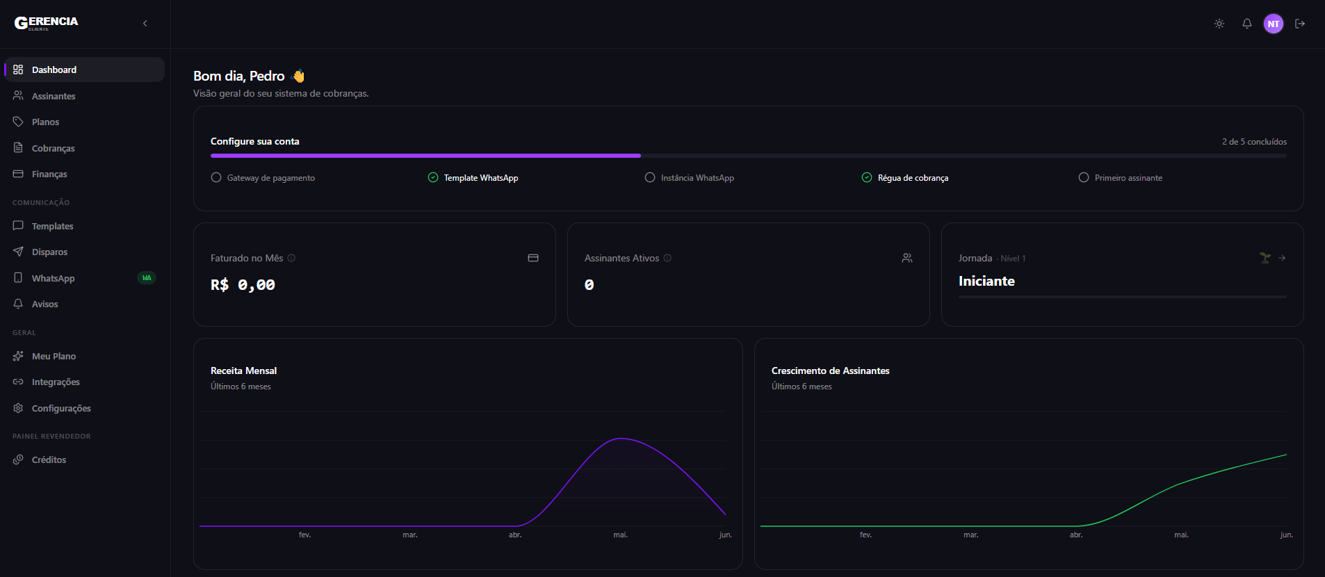The image size is (1325, 577).
Task: Click the Crescimento de Assinantes title
Action: point(831,371)
